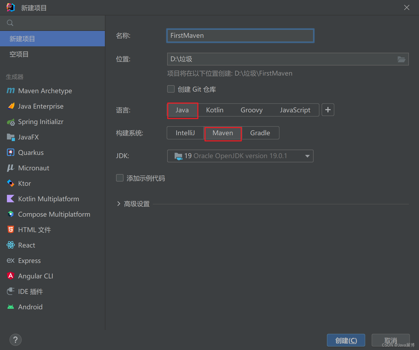The image size is (419, 350).
Task: Click the Express ex icon
Action: click(x=11, y=260)
